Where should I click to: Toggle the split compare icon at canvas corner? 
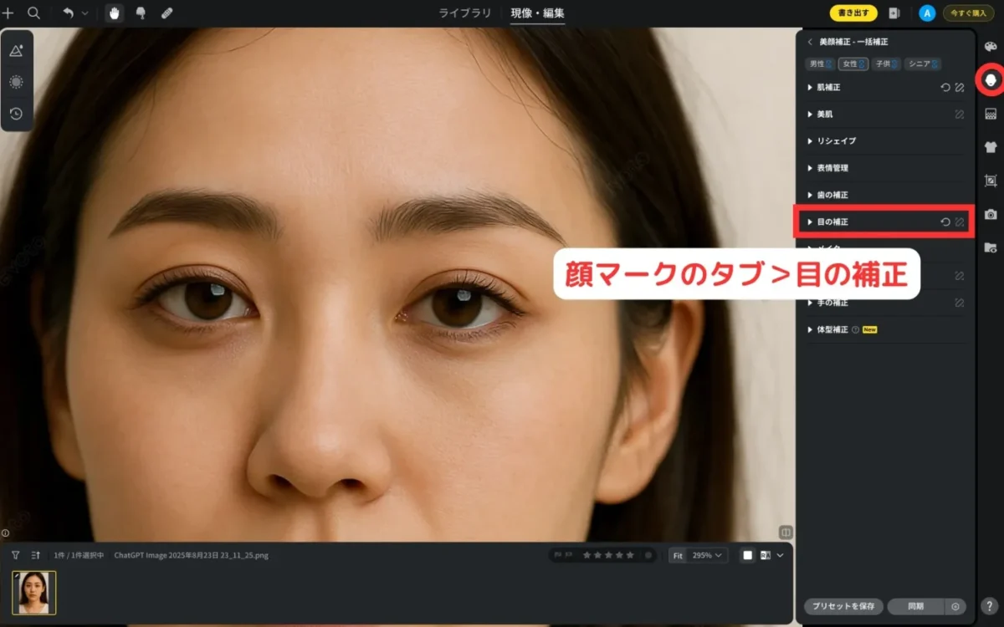tap(786, 532)
